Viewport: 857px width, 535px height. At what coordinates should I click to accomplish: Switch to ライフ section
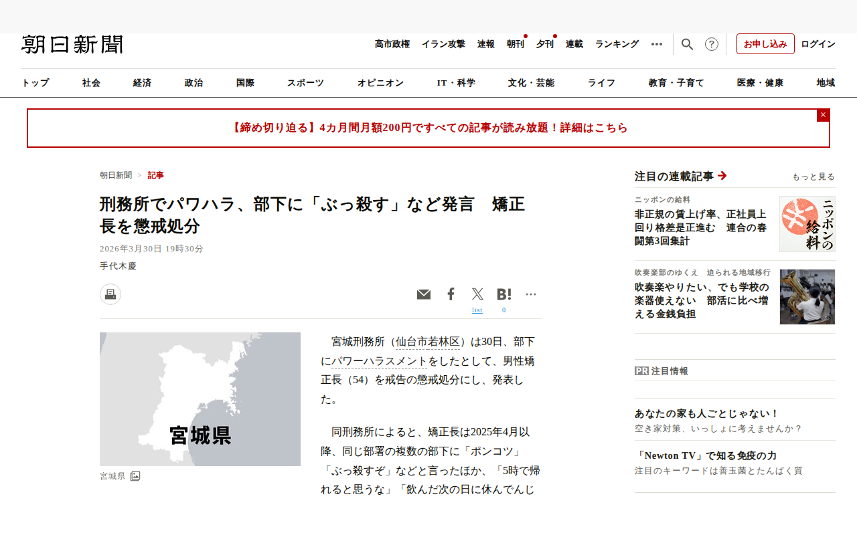(x=602, y=83)
